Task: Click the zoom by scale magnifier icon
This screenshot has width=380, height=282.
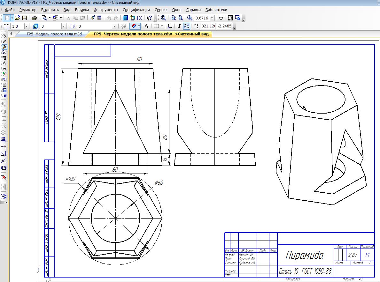Action: click(x=190, y=18)
